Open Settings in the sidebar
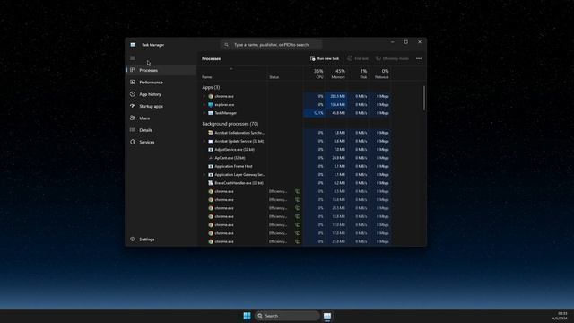This screenshot has width=574, height=323. [x=161, y=240]
